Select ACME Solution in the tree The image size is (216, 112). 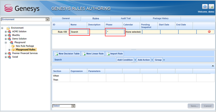pyautogui.click(x=19, y=31)
